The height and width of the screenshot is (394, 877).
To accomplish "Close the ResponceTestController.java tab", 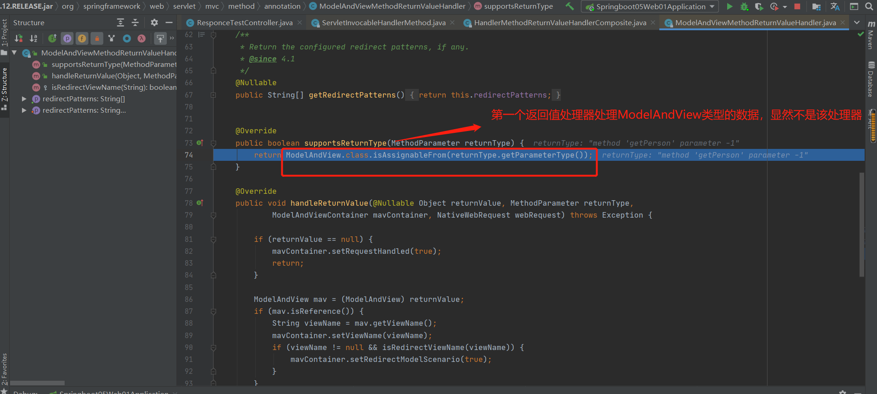I will (x=300, y=22).
